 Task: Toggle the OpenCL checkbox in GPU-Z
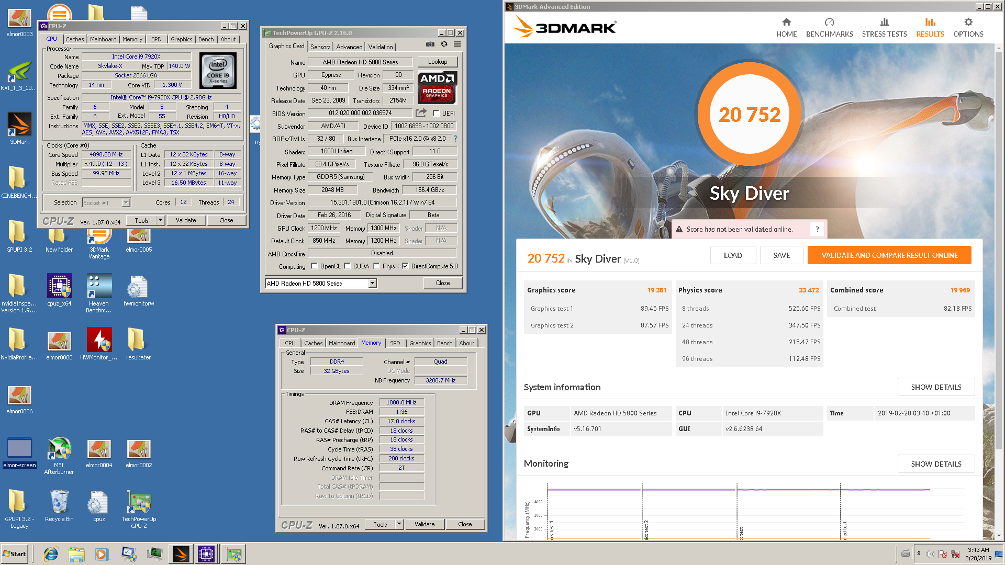coord(314,266)
